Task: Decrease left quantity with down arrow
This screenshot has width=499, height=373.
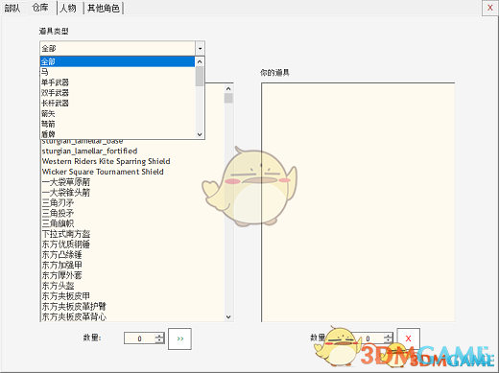Action: tap(159, 341)
